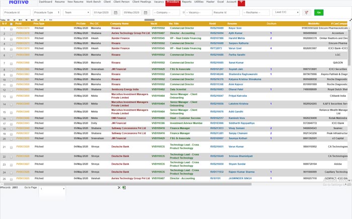Viewport: 352px width, 219px height.
Task: Switch to the Work Bench tab
Action: click(93, 2)
